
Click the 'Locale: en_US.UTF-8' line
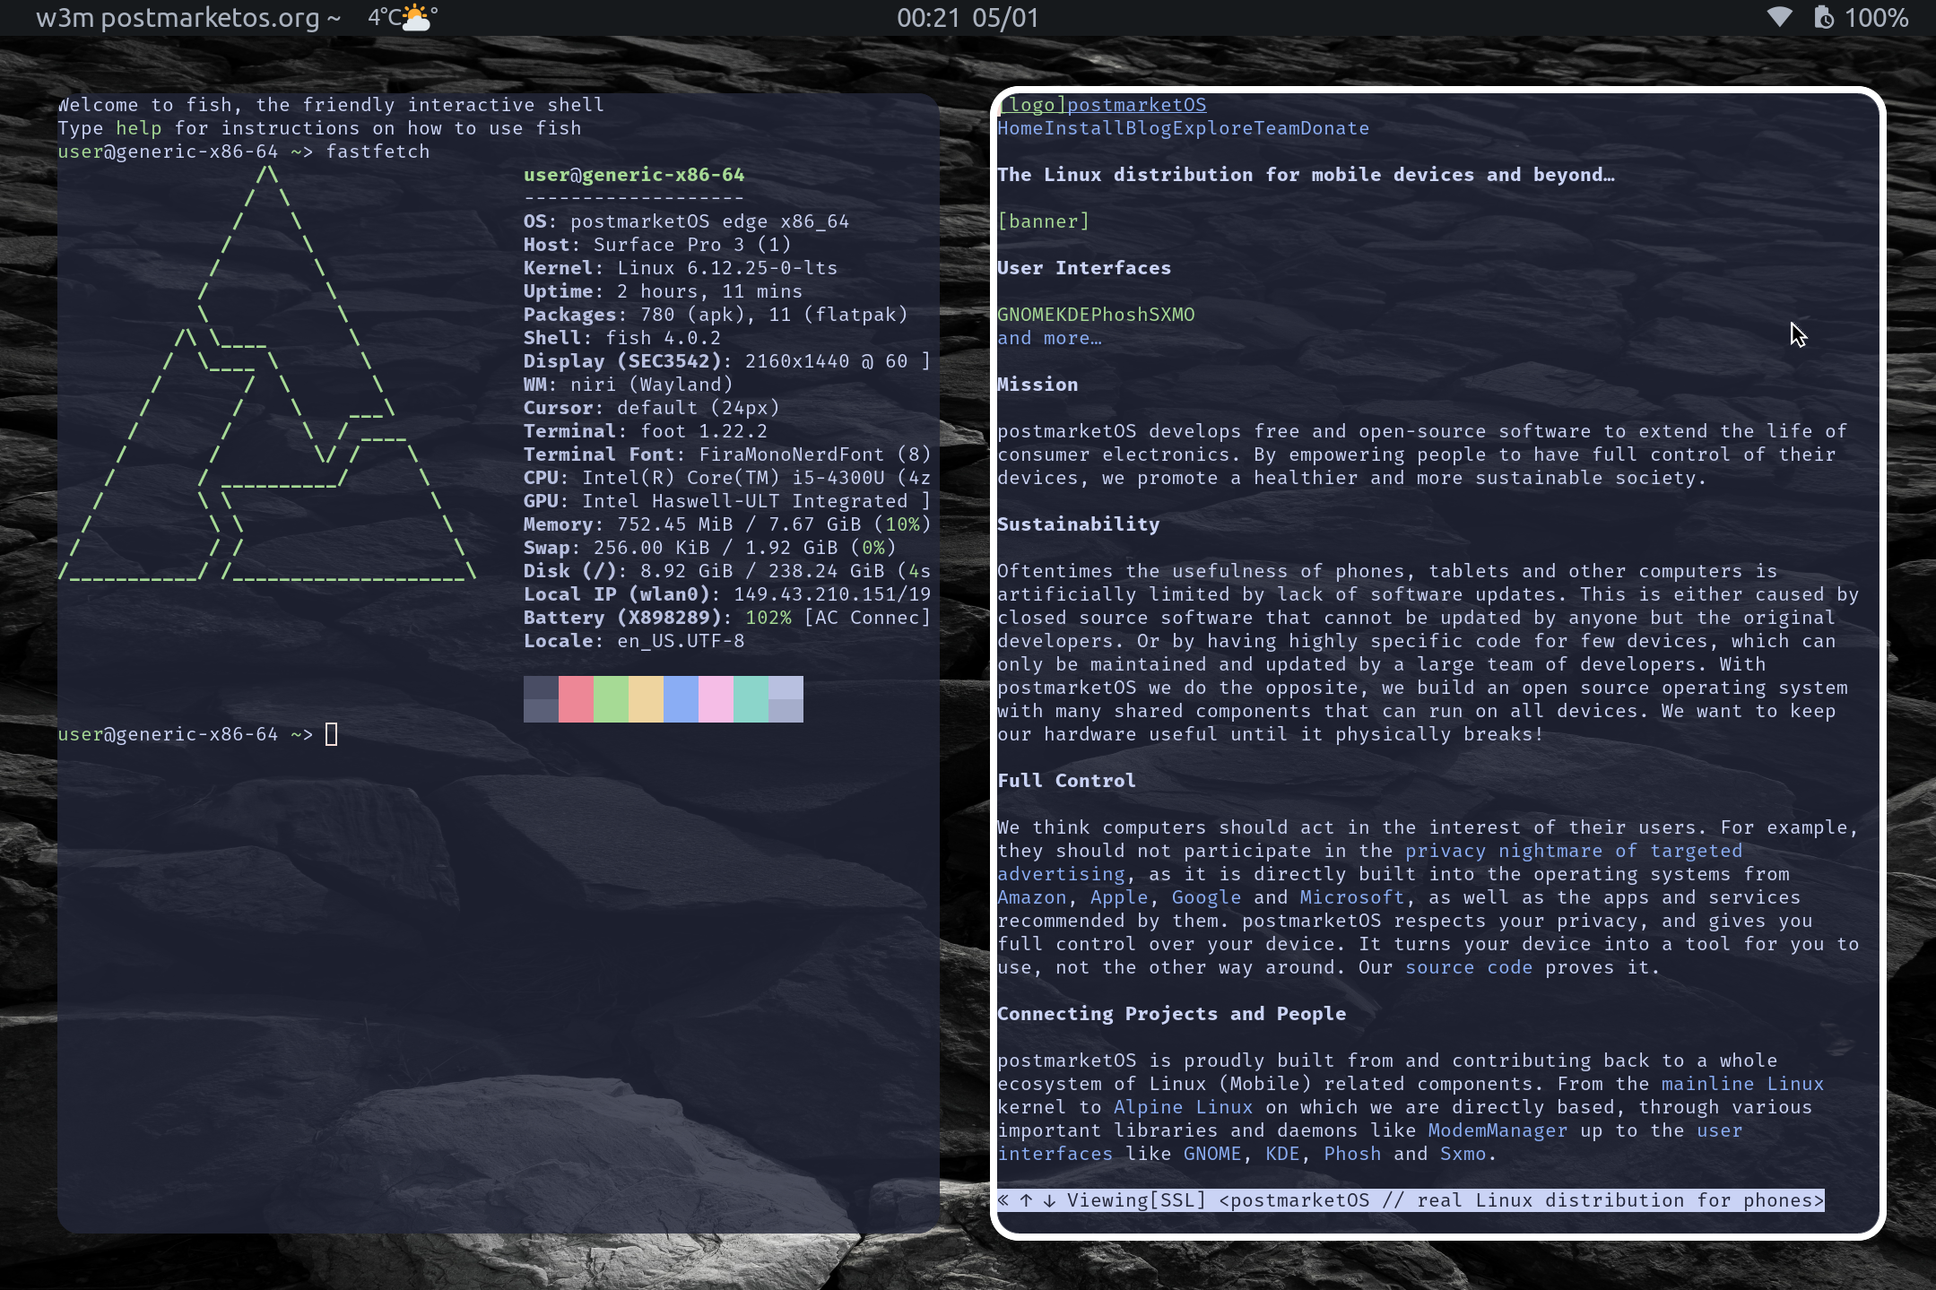pos(634,641)
